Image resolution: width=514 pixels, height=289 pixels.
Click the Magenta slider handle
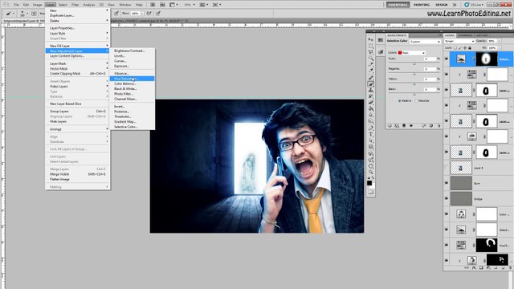pos(414,74)
